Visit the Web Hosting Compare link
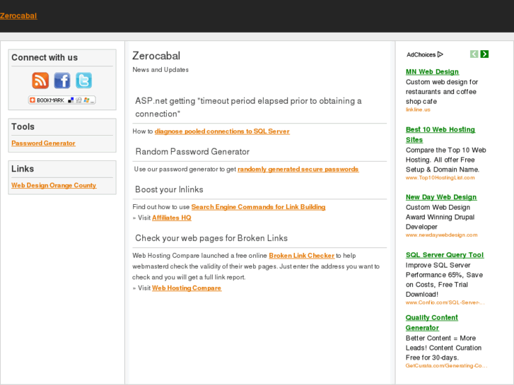 187,288
